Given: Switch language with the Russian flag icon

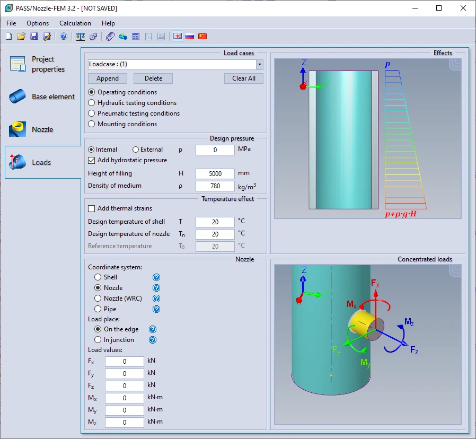Looking at the screenshot, I should pos(190,37).
